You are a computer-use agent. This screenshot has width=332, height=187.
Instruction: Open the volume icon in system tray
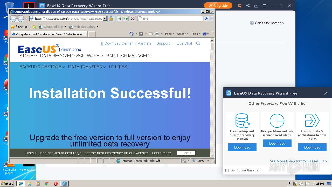[x=301, y=184]
